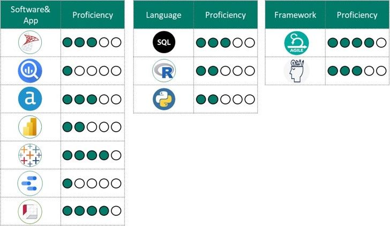Select the design thinking head icon

tap(295, 71)
